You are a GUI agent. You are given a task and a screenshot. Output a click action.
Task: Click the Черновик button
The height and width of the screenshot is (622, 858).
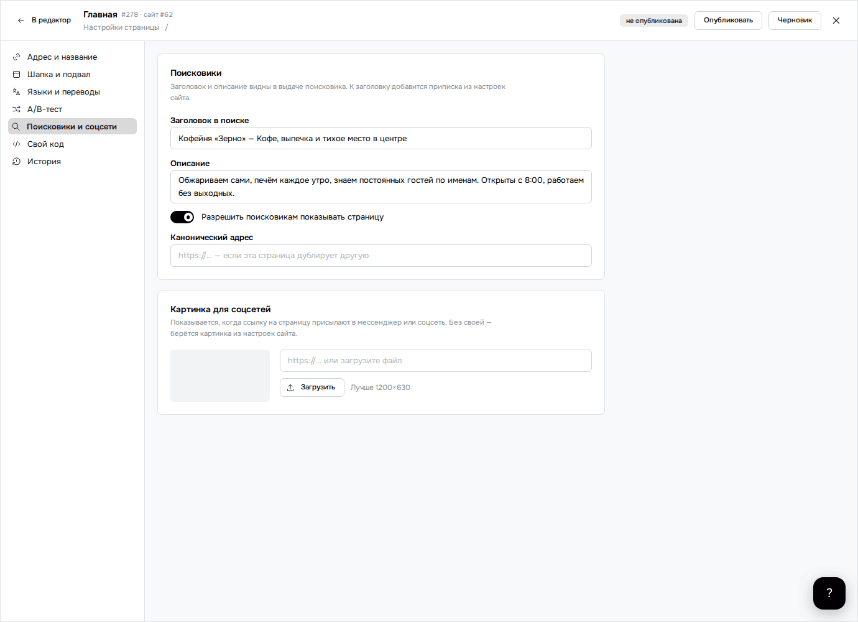(x=795, y=21)
